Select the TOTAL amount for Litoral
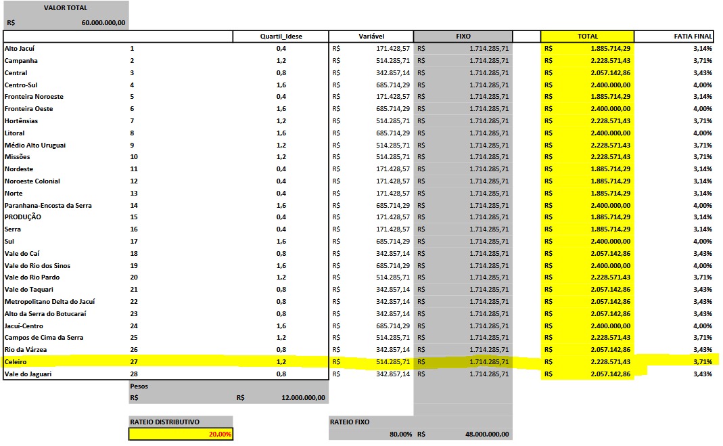The width and height of the screenshot is (723, 446). tap(611, 133)
